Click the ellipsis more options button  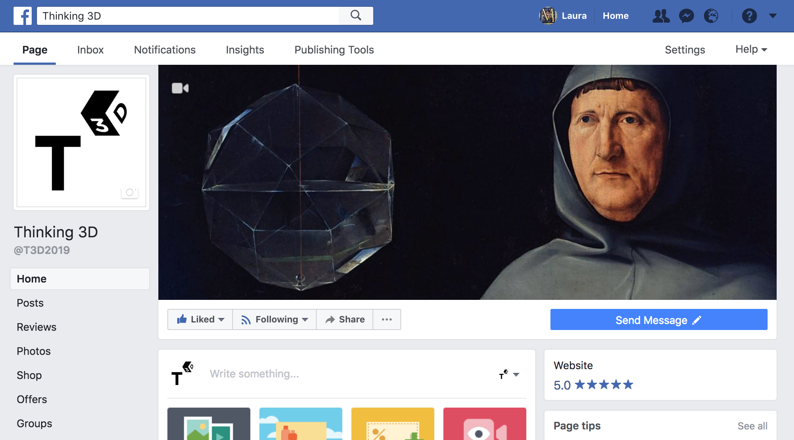coord(387,319)
